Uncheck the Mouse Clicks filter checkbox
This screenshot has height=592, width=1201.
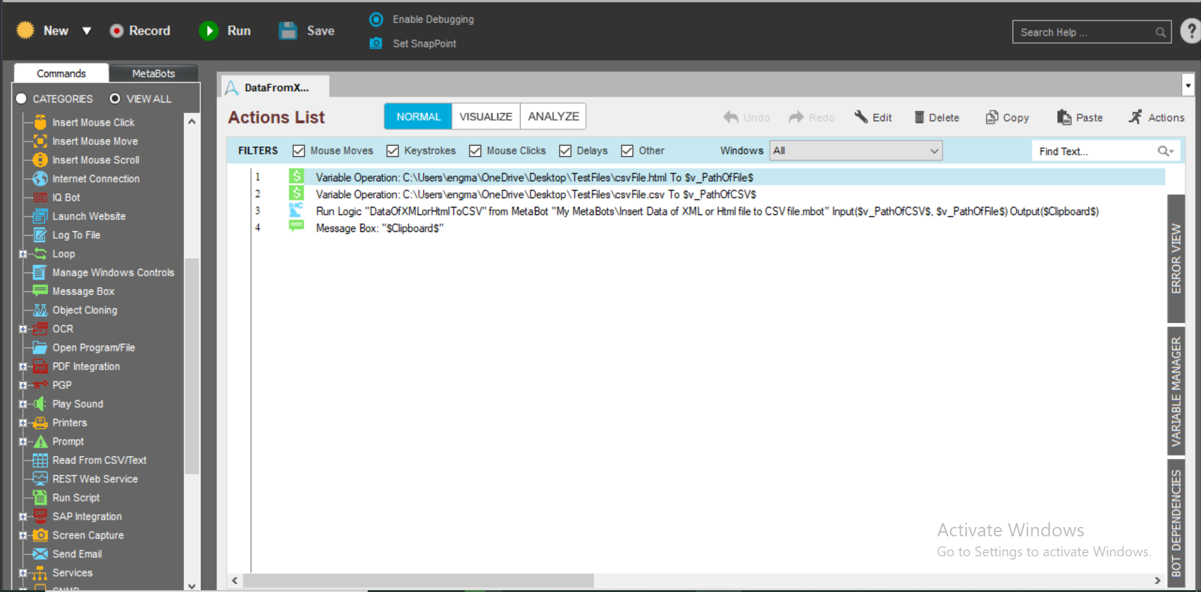tap(475, 151)
